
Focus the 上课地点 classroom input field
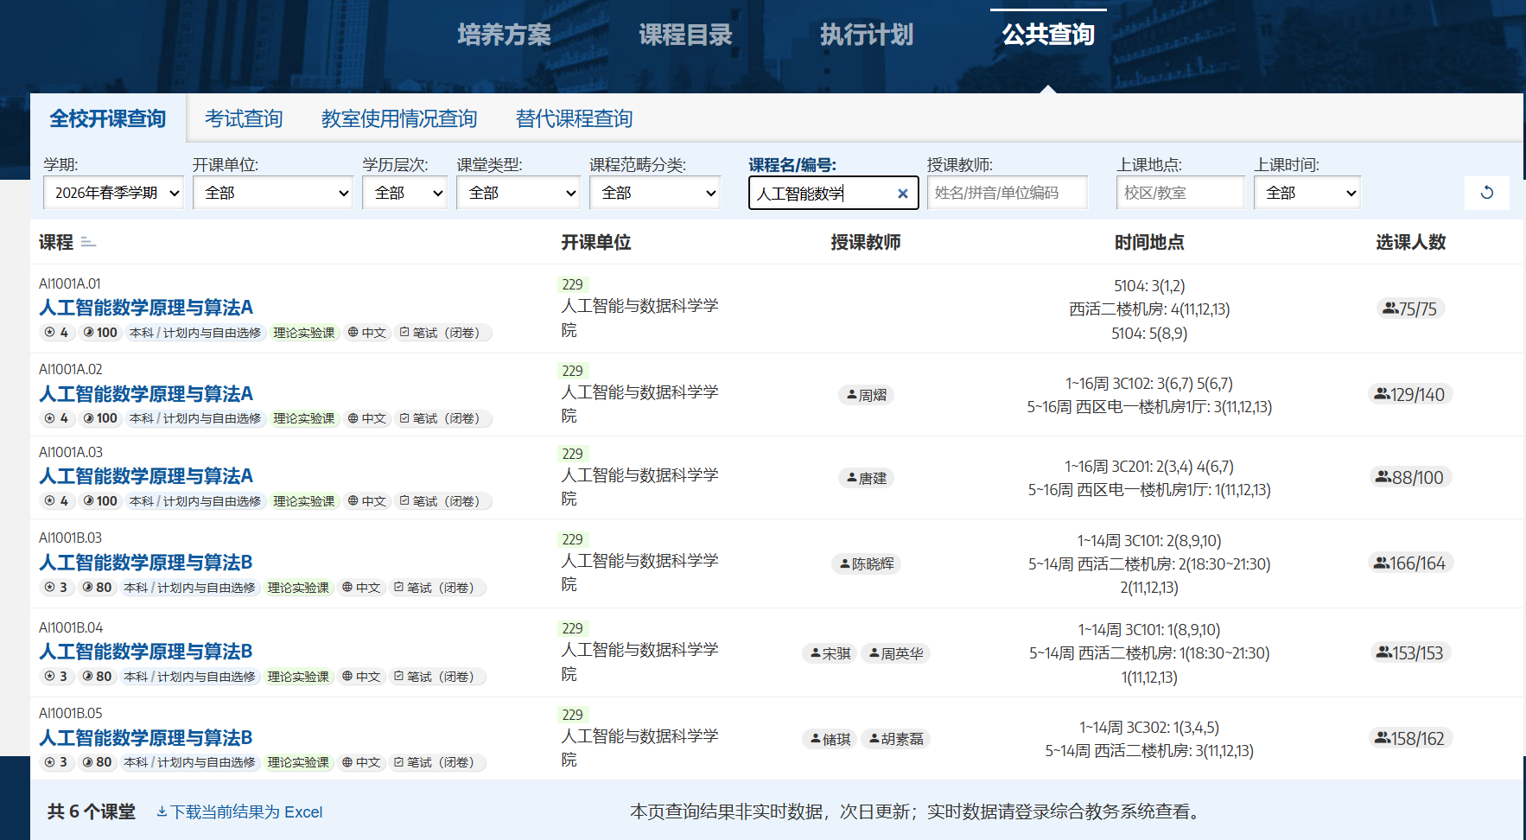[x=1179, y=193]
